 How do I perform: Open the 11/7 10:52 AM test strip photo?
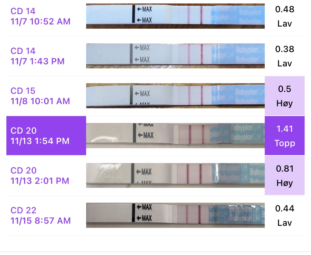click(x=175, y=16)
